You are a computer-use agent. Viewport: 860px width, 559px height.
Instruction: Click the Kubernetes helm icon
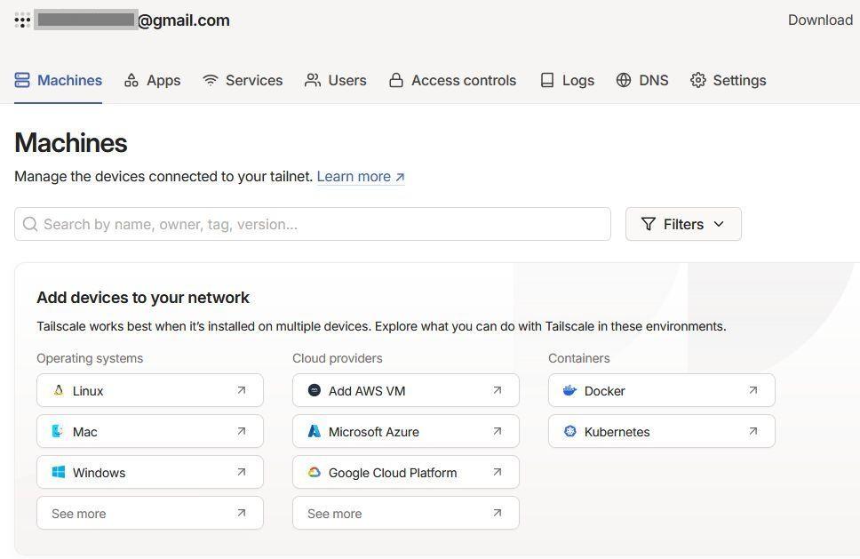click(x=569, y=431)
